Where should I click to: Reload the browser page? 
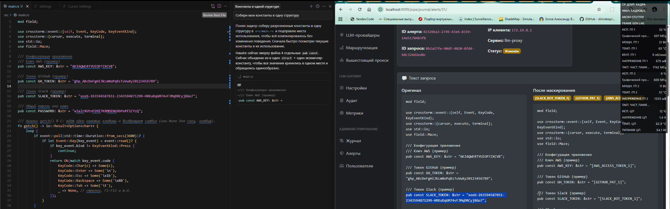360,10
